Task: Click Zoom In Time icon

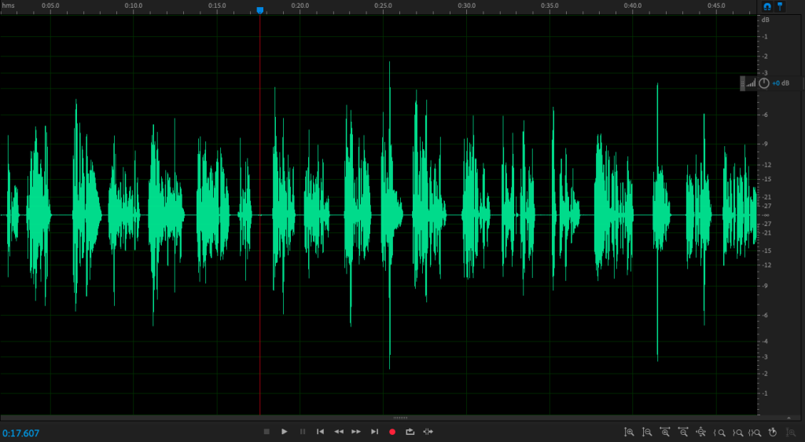Action: (x=665, y=433)
